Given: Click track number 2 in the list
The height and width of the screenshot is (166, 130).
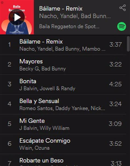Looking at the screenshot, I should 9,64.
